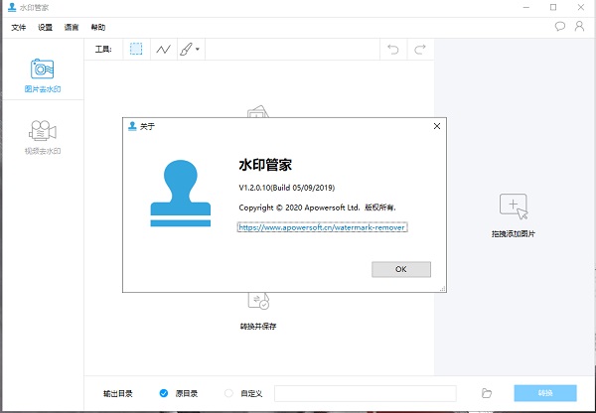Click the Copyright 2020 Apowersoft text
This screenshot has width=596, height=413.
(x=318, y=207)
